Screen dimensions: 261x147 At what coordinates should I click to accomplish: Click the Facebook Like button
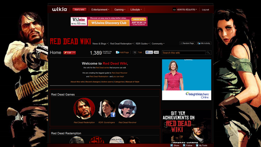pos(149,53)
